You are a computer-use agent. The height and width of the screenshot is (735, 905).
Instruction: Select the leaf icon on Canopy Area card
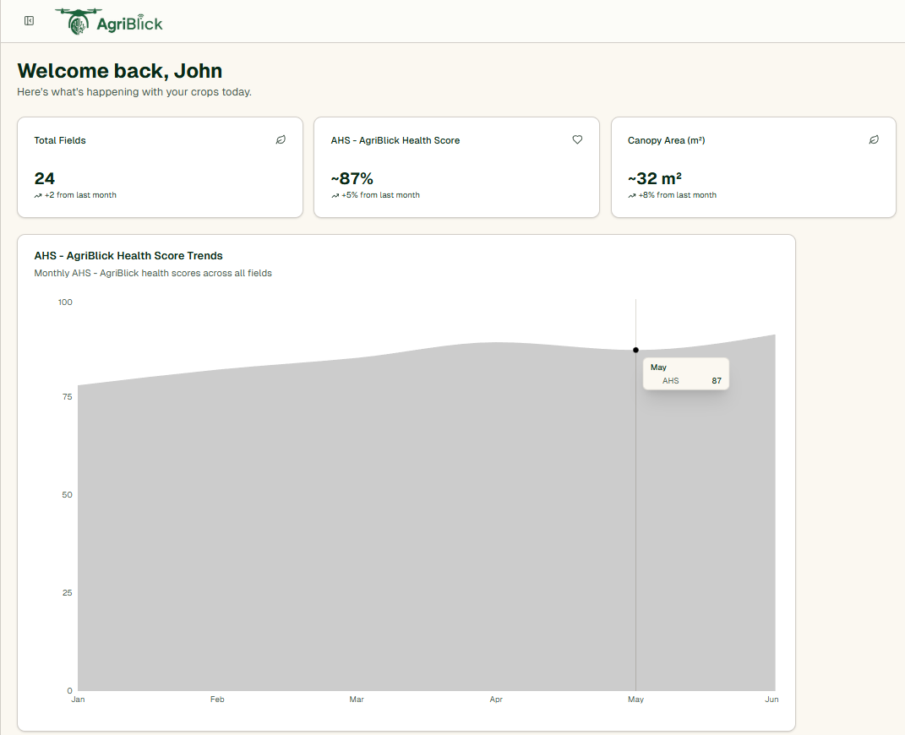click(874, 139)
